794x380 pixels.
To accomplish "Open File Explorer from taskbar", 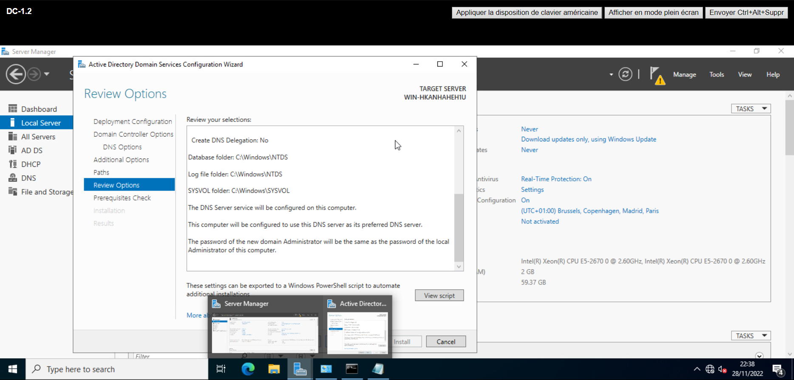I will point(274,369).
